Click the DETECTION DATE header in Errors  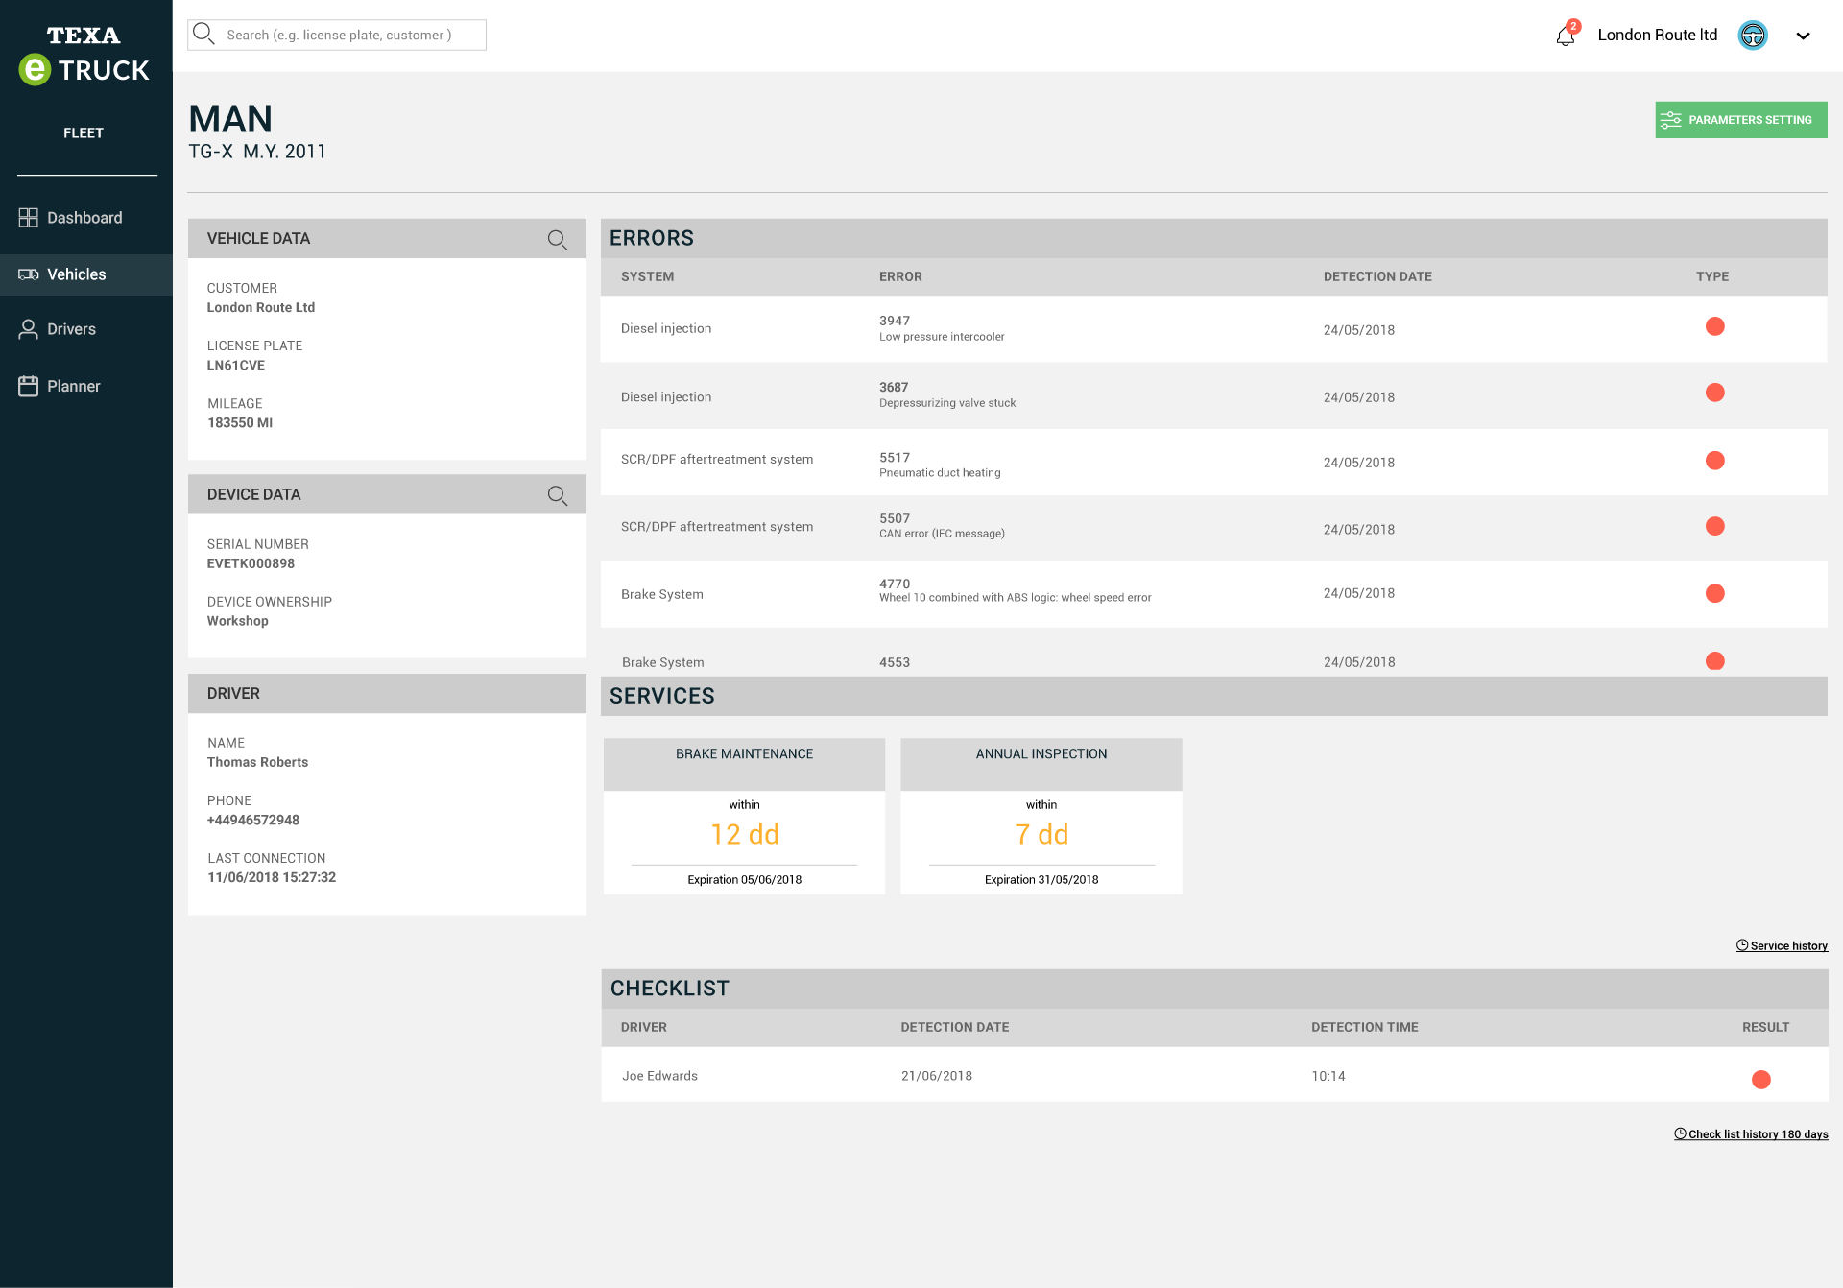click(x=1377, y=276)
